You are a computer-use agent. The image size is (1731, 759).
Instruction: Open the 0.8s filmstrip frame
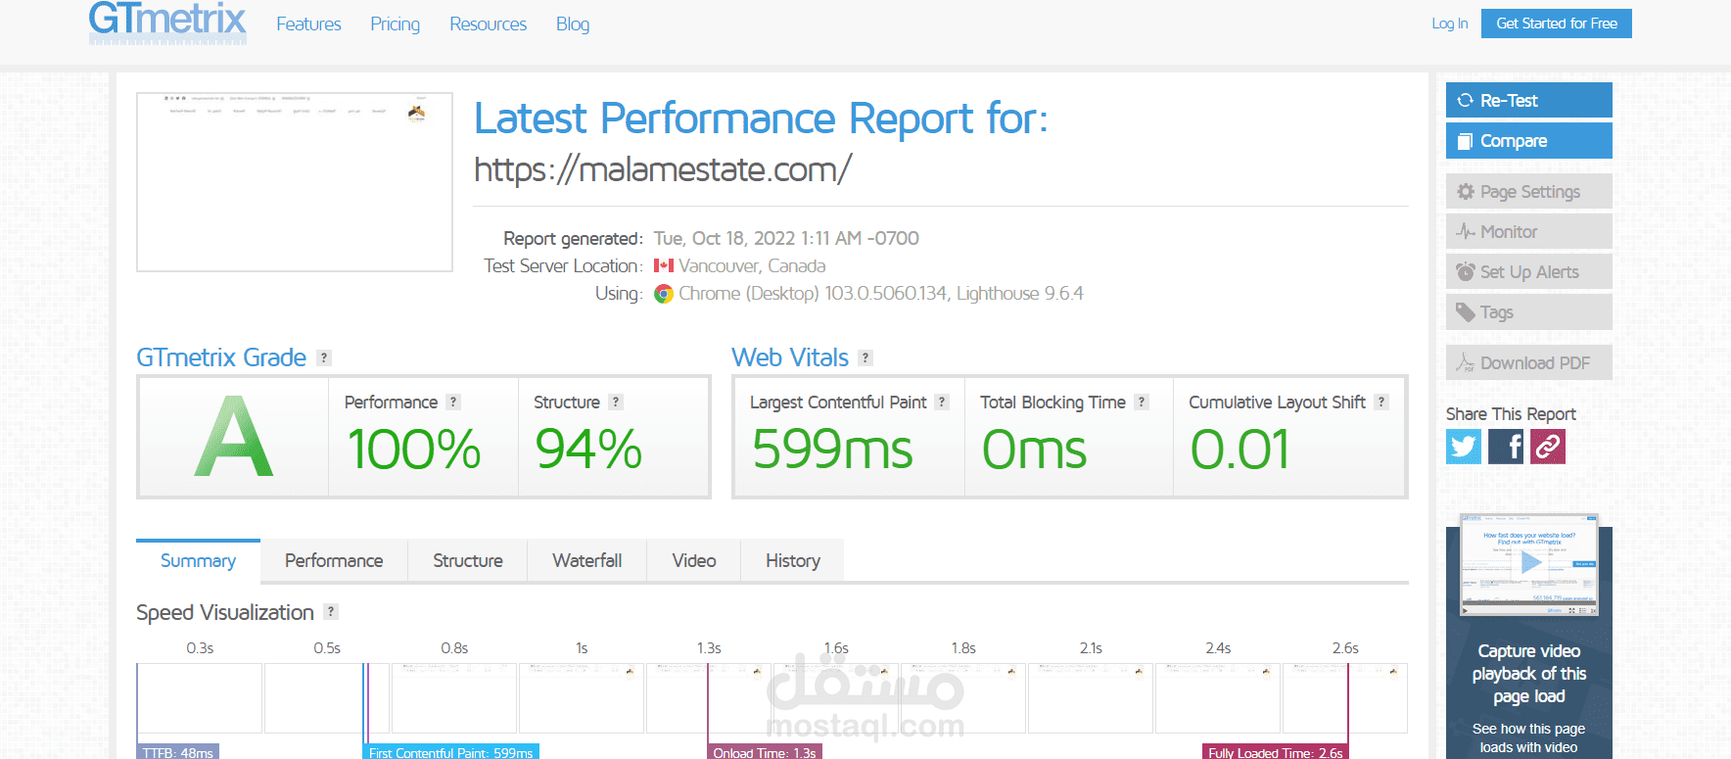(x=454, y=698)
